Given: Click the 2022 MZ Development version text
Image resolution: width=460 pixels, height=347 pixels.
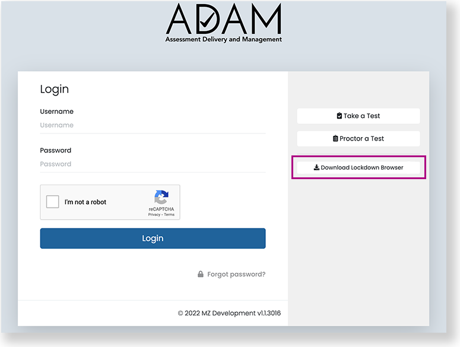Looking at the screenshot, I should pos(229,313).
